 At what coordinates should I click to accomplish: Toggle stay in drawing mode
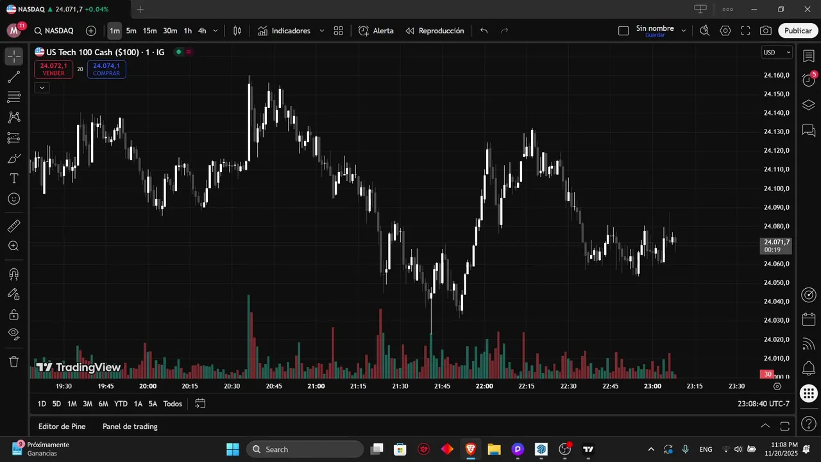click(x=14, y=294)
